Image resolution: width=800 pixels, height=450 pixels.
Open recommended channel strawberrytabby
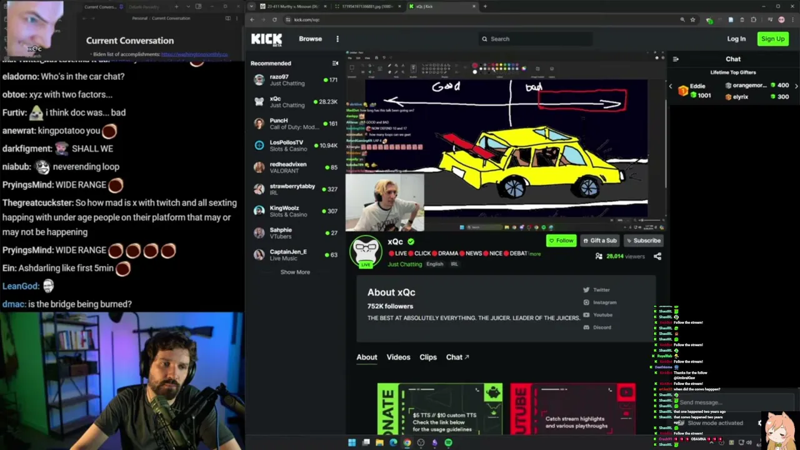[x=295, y=189]
